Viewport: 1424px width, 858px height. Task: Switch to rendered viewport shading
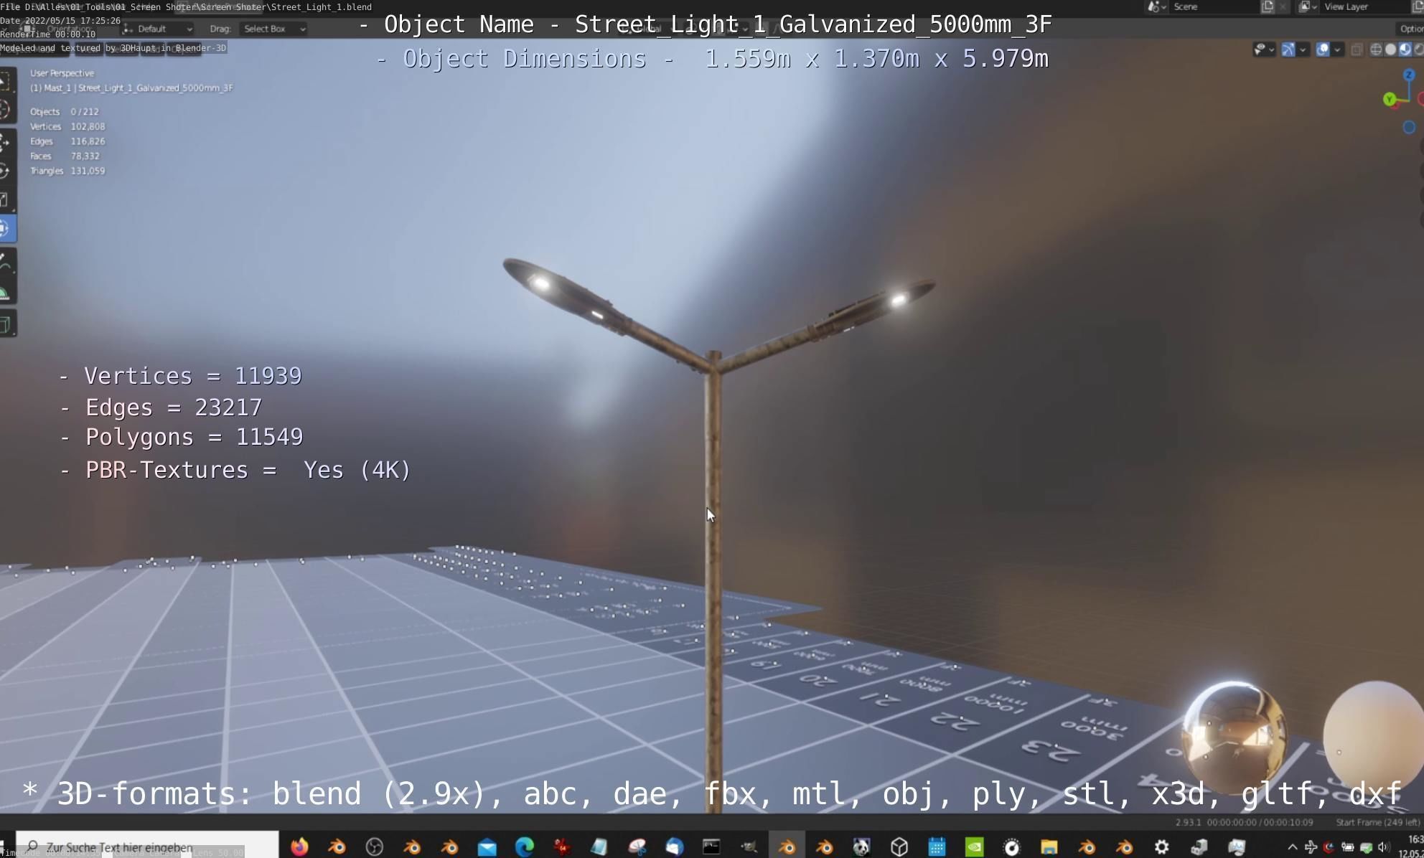[1419, 49]
